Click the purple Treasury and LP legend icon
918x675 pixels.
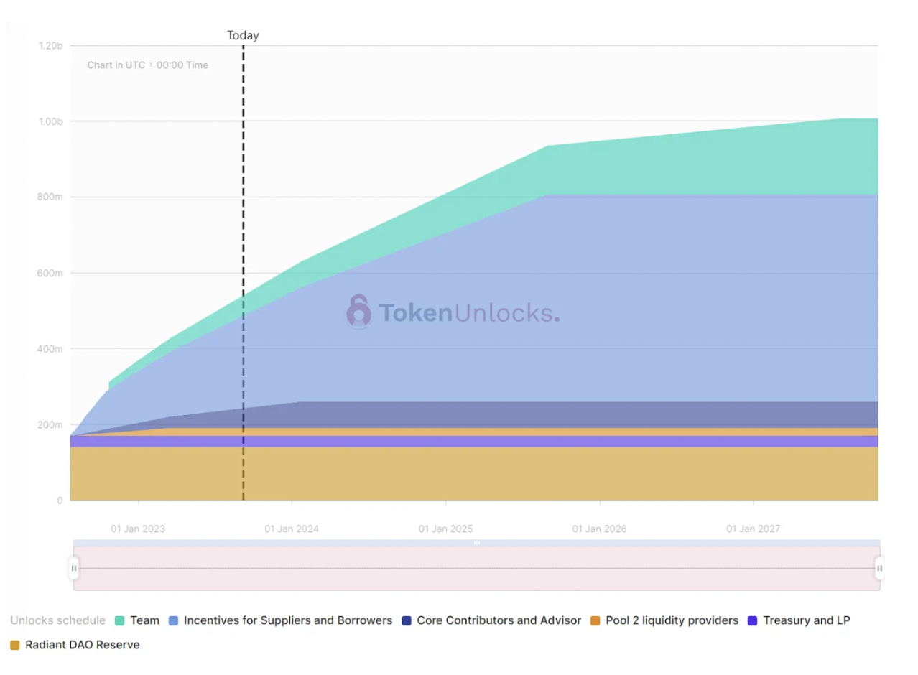point(753,620)
